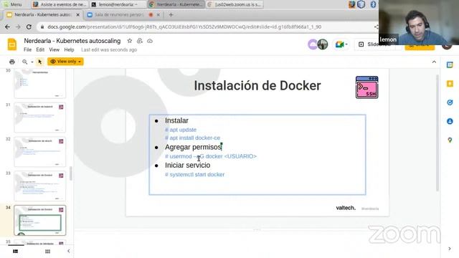Open the View menu
This screenshot has width=459, height=258.
55,49
